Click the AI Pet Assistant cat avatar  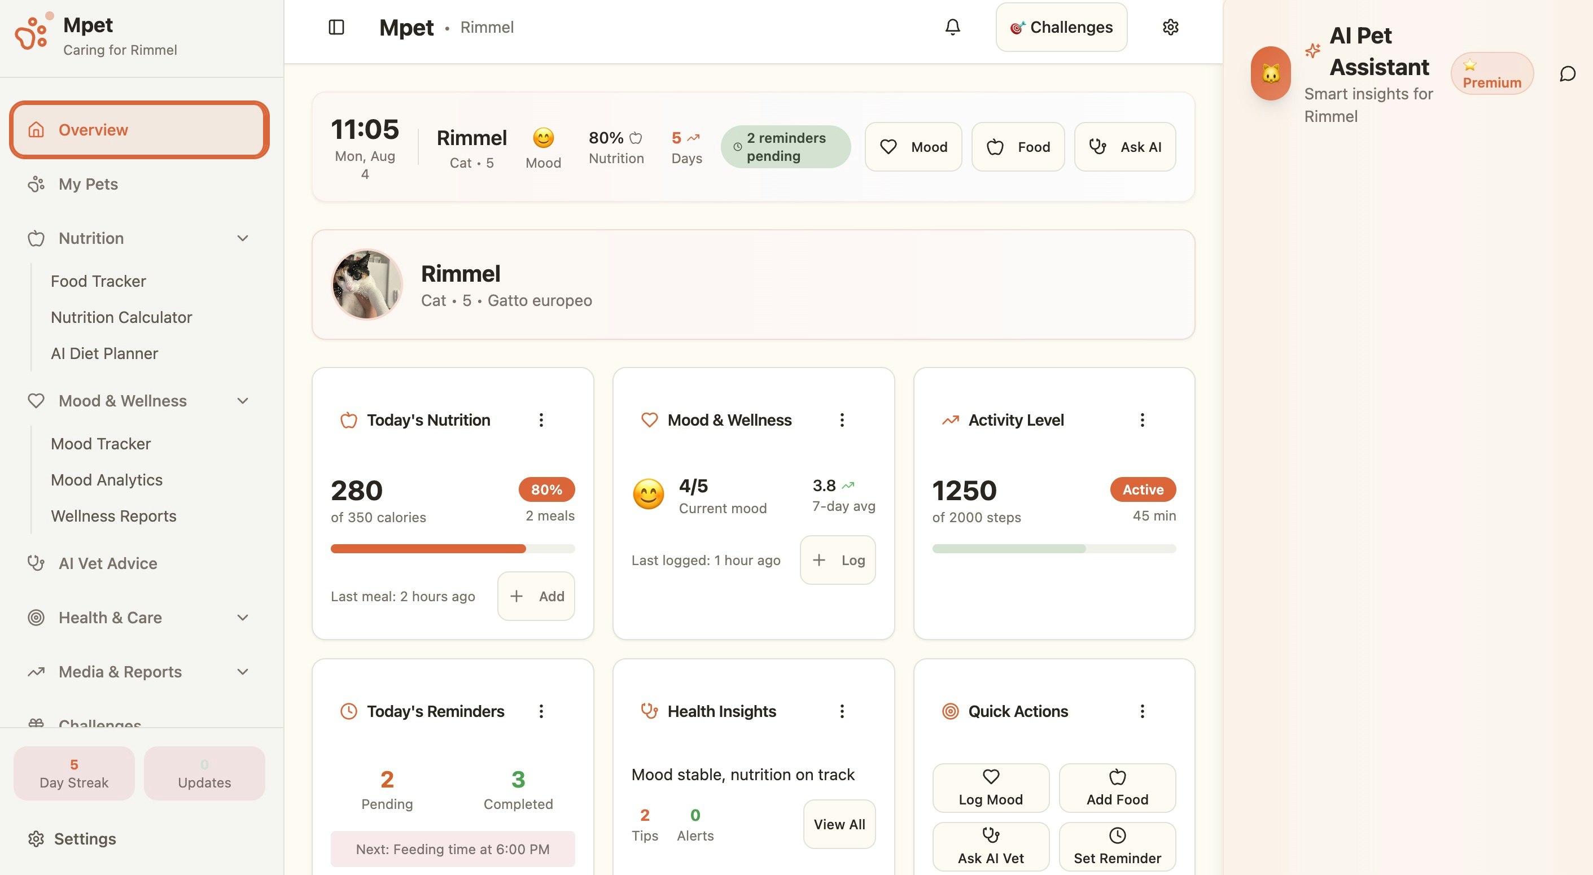click(1270, 73)
